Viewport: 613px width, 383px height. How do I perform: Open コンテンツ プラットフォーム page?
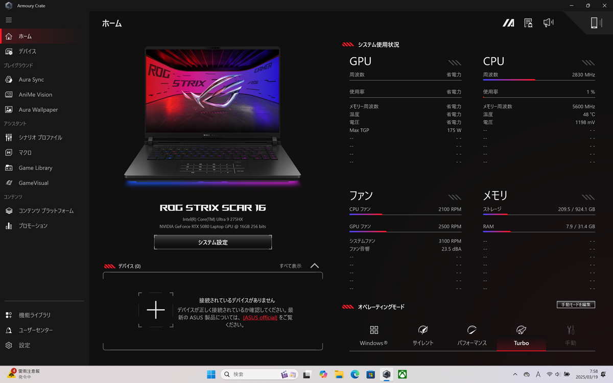click(44, 210)
